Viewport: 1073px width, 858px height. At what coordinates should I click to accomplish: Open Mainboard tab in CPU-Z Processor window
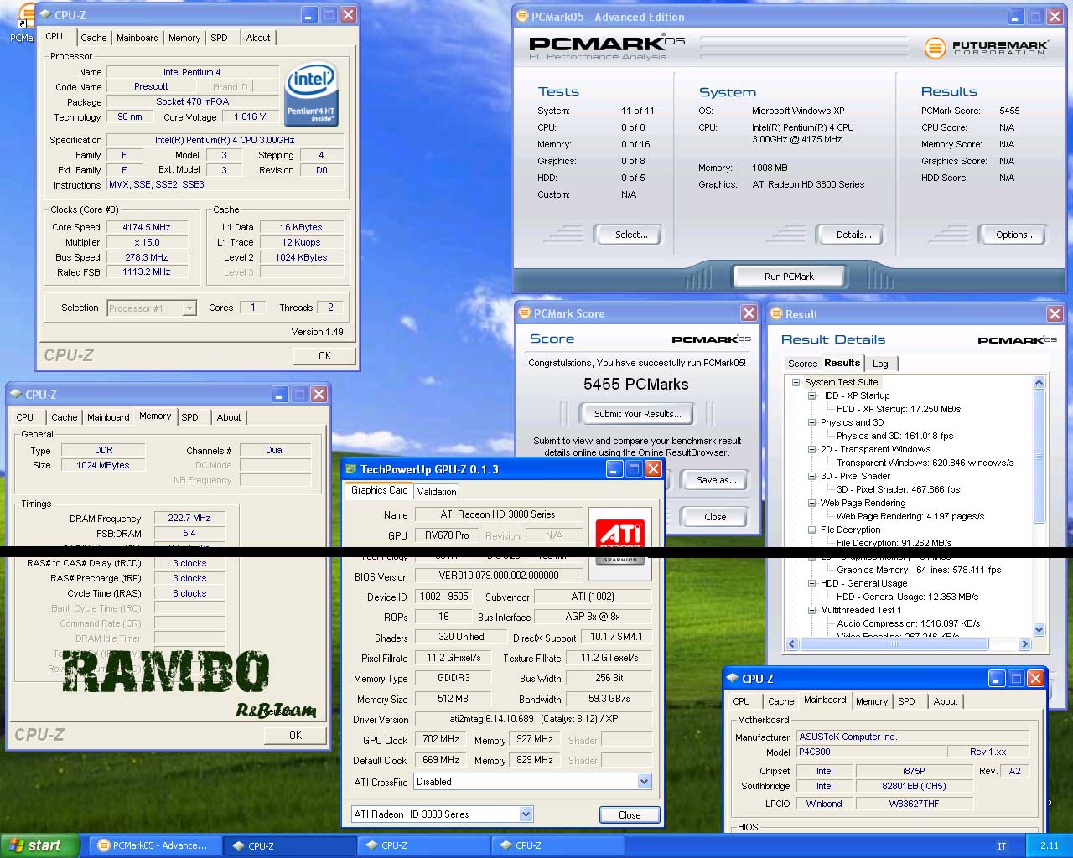(x=137, y=38)
